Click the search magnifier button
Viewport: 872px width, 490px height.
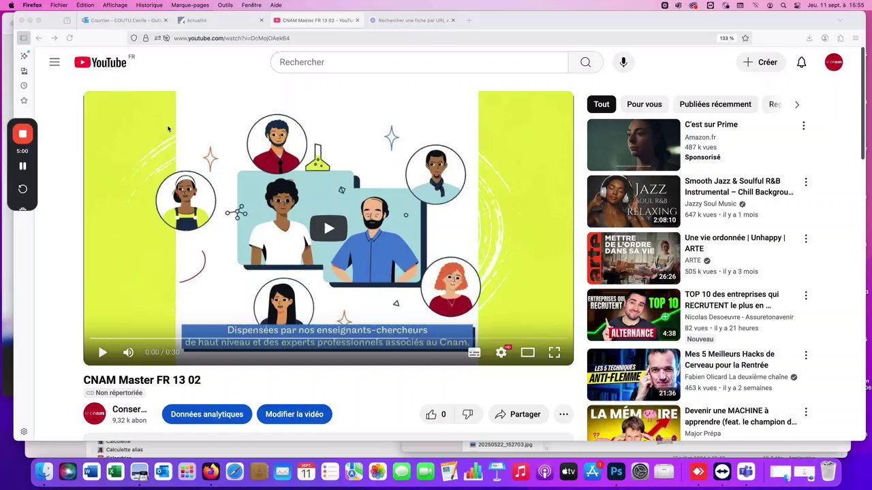click(x=585, y=62)
